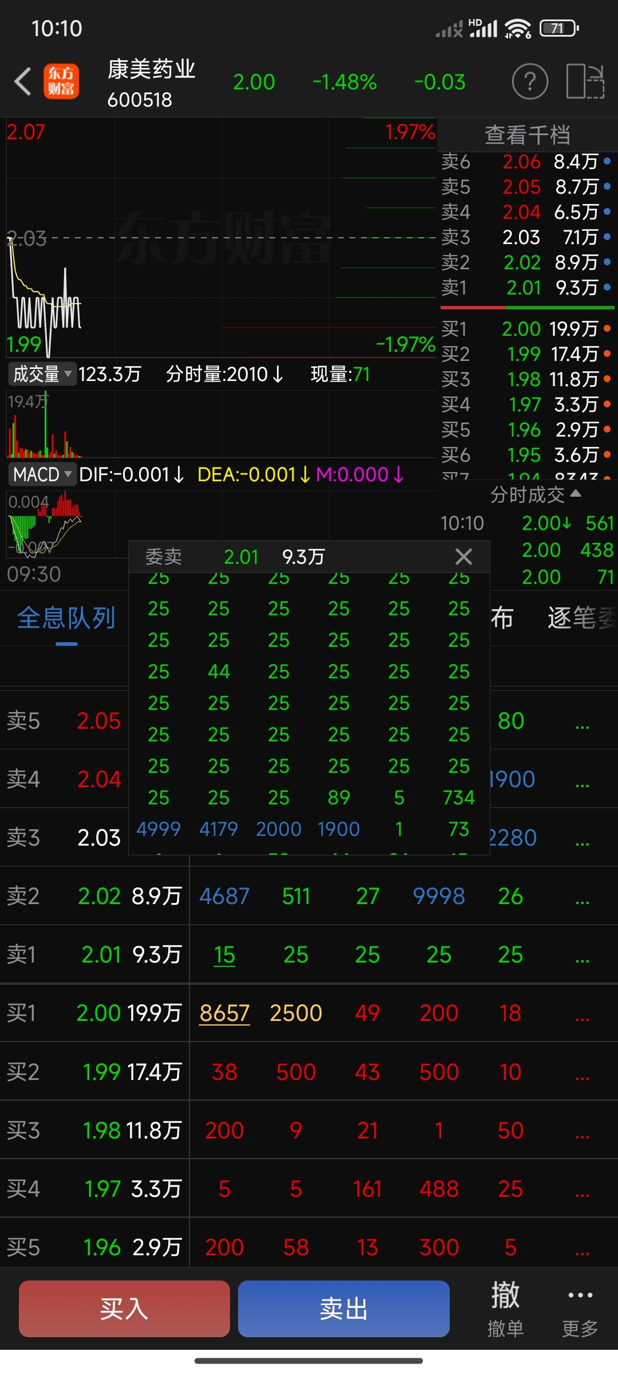Tap the 分时量:2010 readout
Screen dimensions: 618x1375
224,374
